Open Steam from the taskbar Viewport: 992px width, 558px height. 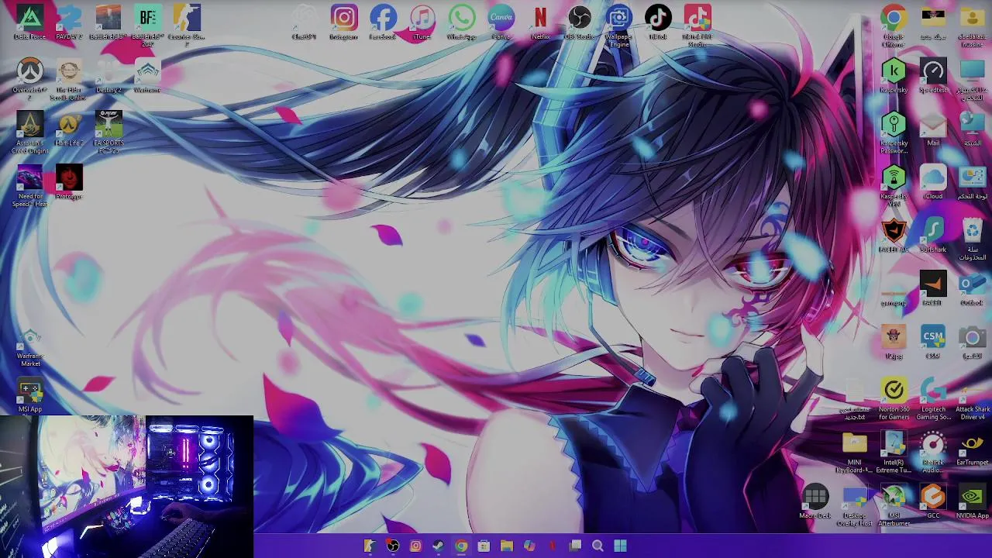(x=438, y=546)
